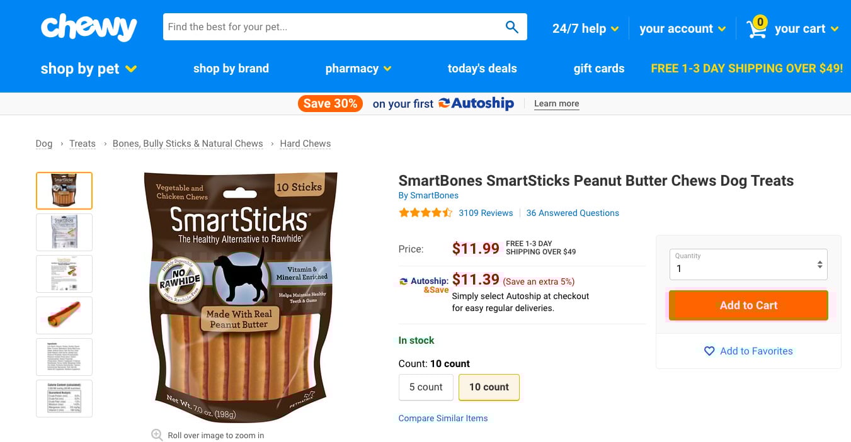Select the 5 count option
Viewport: 851px width, 442px height.
coord(426,387)
